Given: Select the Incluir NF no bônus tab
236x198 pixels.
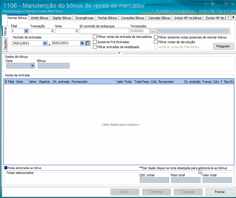Looking at the screenshot, I should (188, 18).
